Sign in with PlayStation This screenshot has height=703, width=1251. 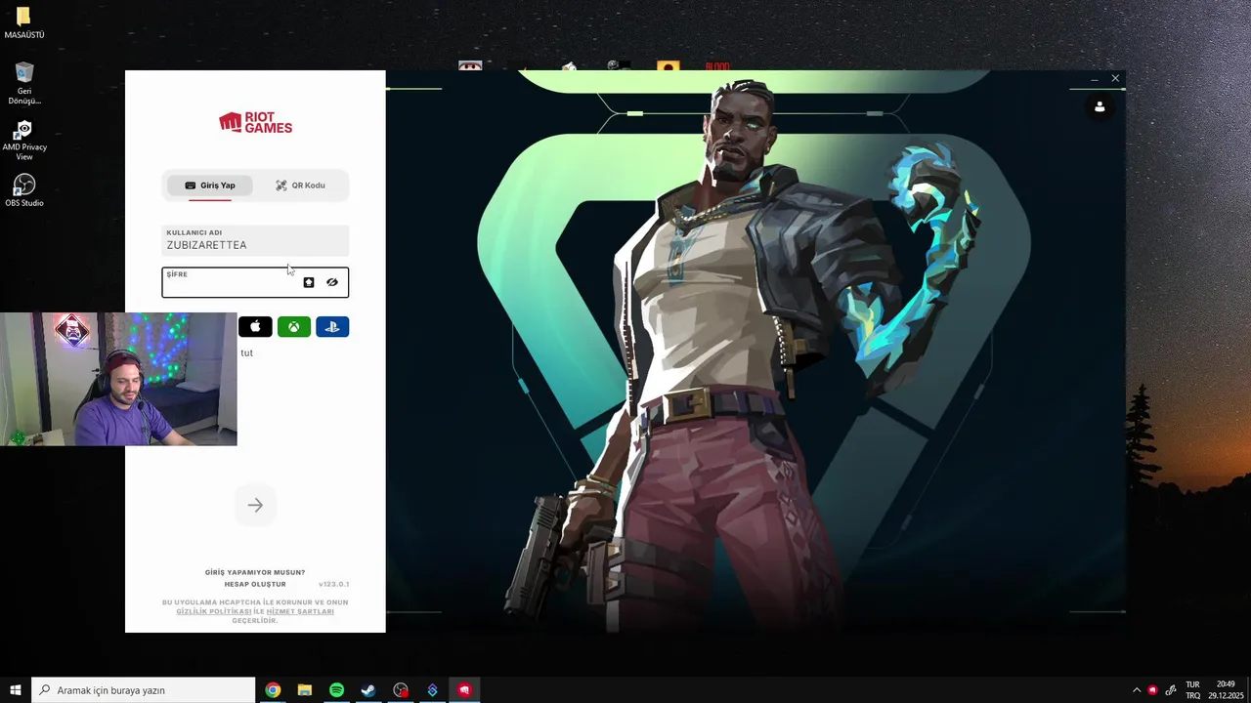point(332,327)
